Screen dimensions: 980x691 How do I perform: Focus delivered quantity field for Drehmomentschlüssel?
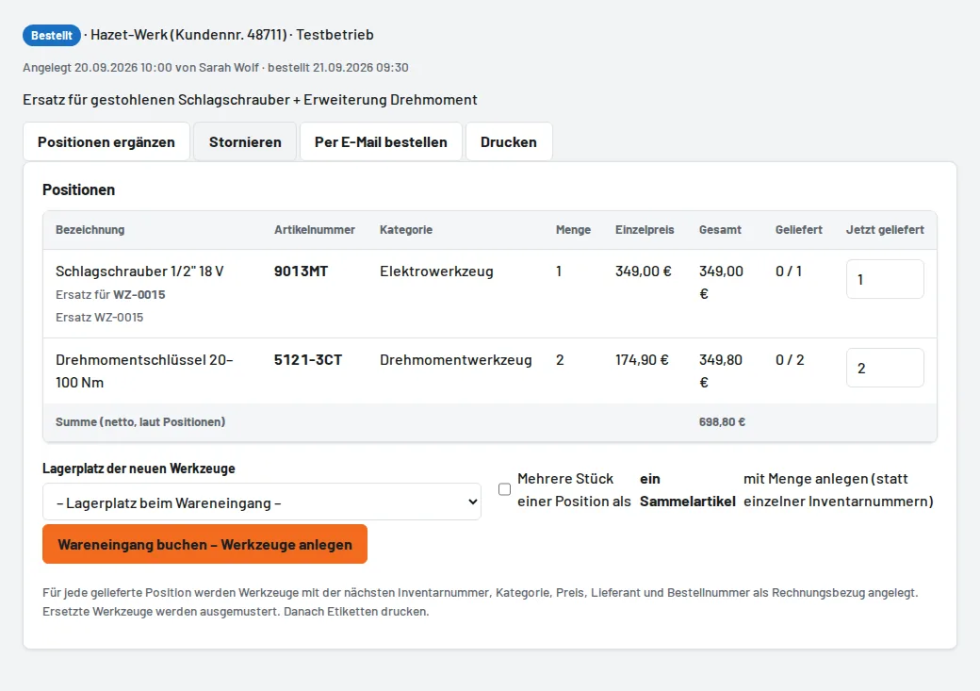(885, 368)
